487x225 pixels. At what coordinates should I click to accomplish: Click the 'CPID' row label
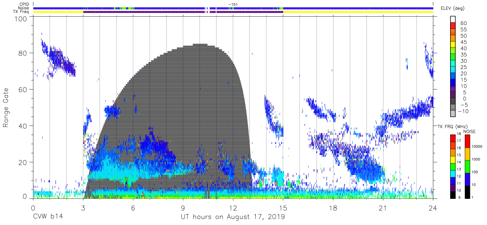24,4
